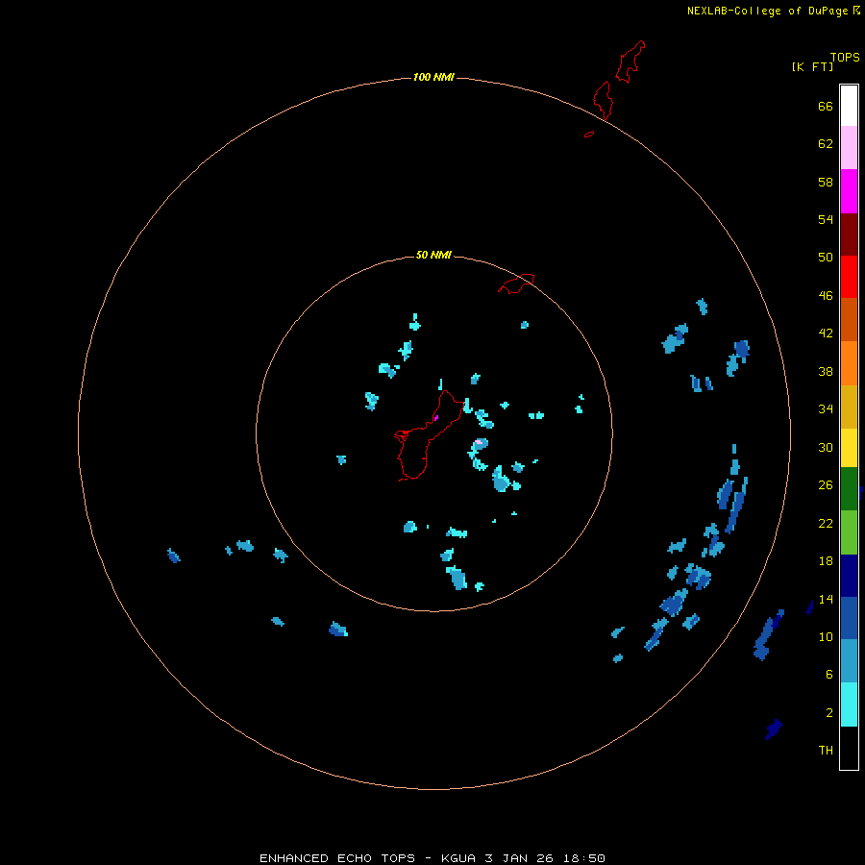Screen dimensions: 865x865
Task: Click the magenta echo pixel on Guam
Action: (x=436, y=418)
